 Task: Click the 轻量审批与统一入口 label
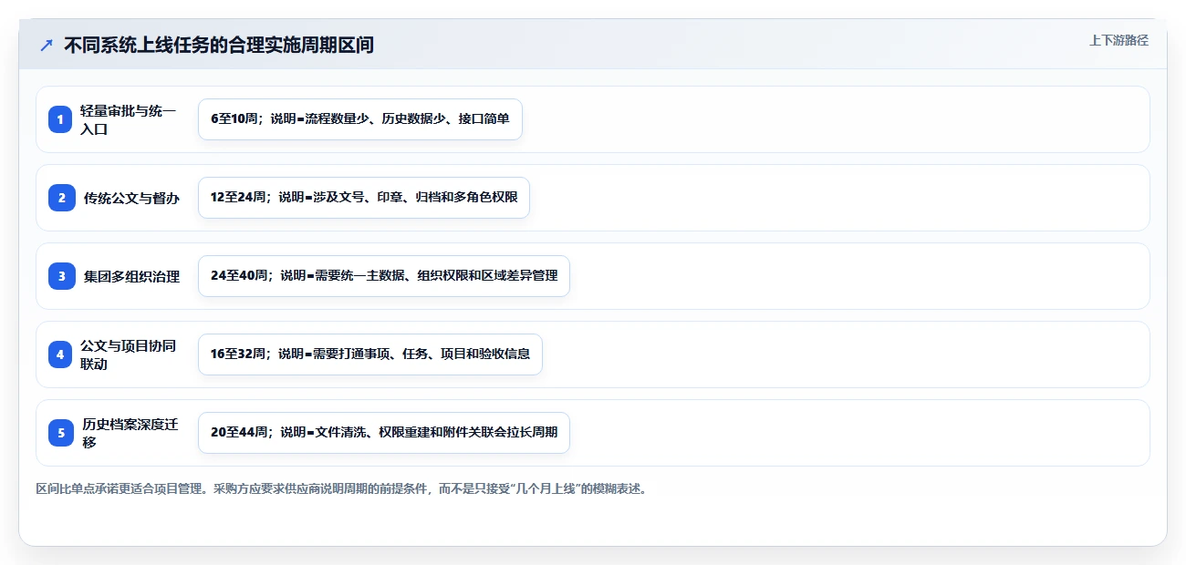[129, 119]
